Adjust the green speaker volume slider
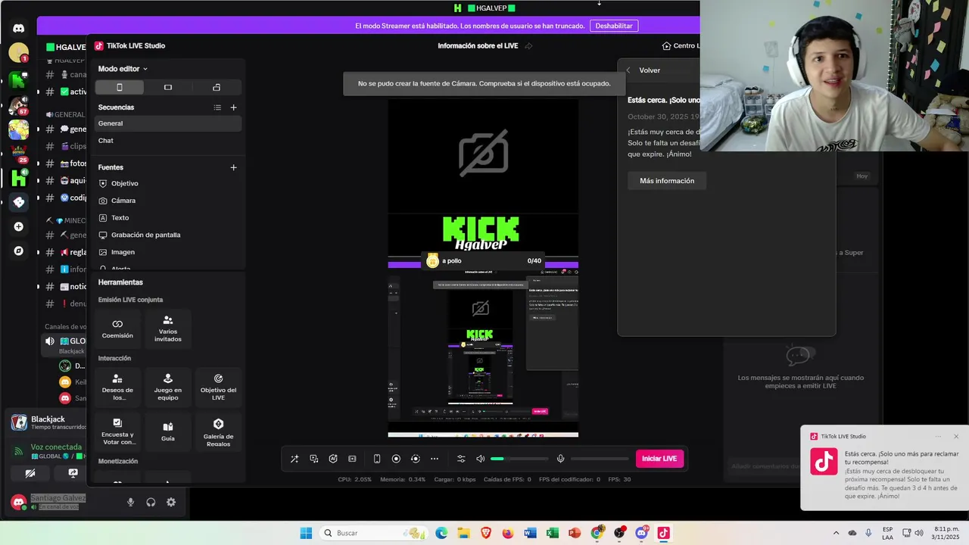 click(x=519, y=459)
